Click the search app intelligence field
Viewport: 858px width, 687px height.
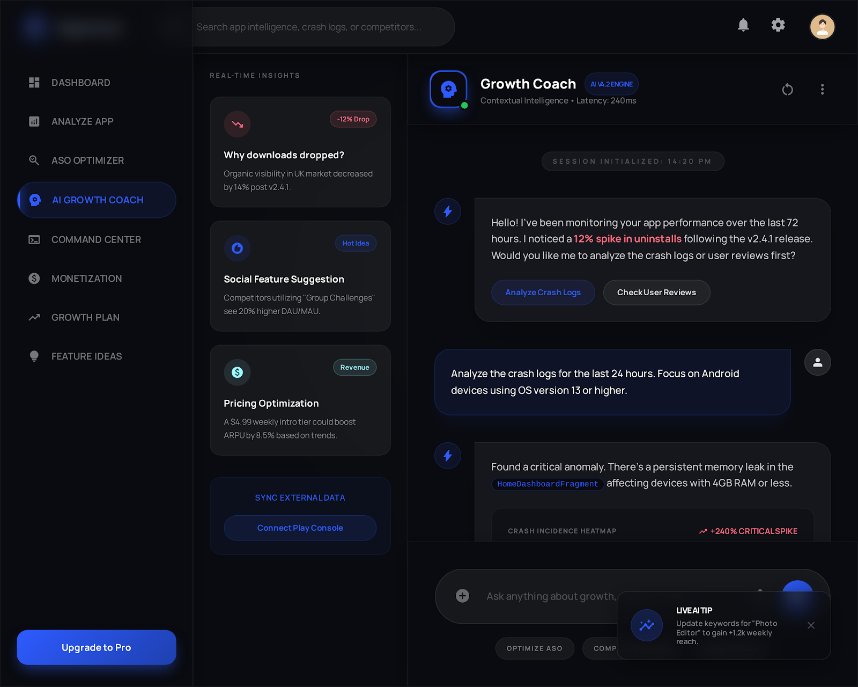(x=324, y=27)
